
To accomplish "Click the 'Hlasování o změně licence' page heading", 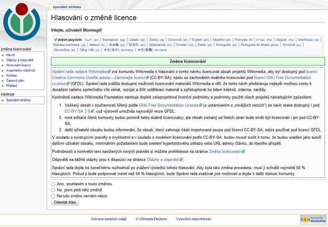I will 94,18.
